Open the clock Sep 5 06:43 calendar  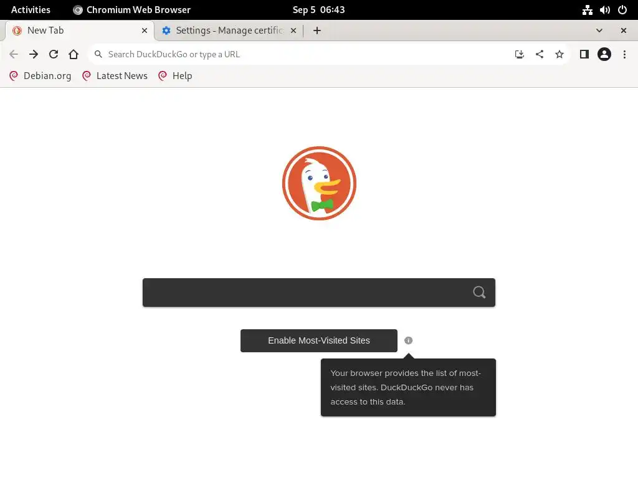pos(318,10)
